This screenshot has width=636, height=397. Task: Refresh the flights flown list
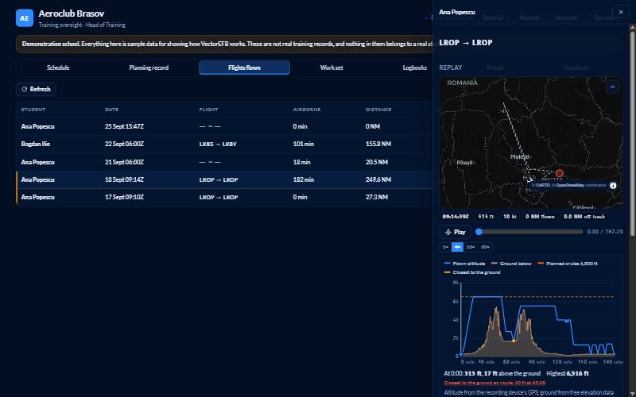click(x=36, y=89)
